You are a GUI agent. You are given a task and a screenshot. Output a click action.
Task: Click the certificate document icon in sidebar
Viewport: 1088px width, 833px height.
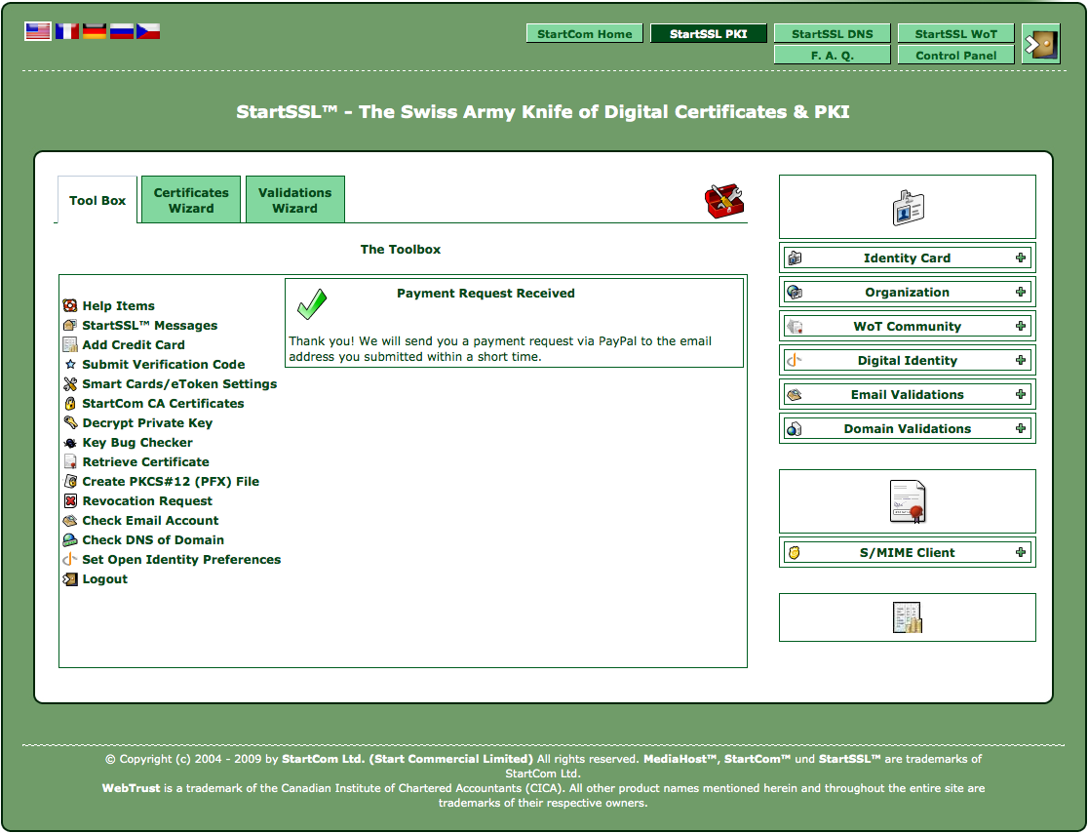tap(908, 501)
